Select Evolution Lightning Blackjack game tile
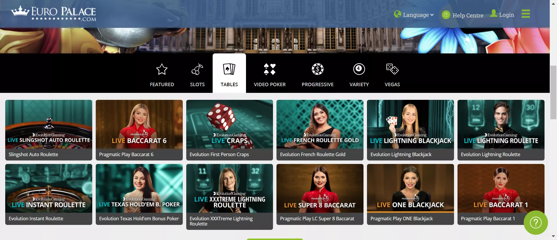The width and height of the screenshot is (557, 240). (x=410, y=125)
